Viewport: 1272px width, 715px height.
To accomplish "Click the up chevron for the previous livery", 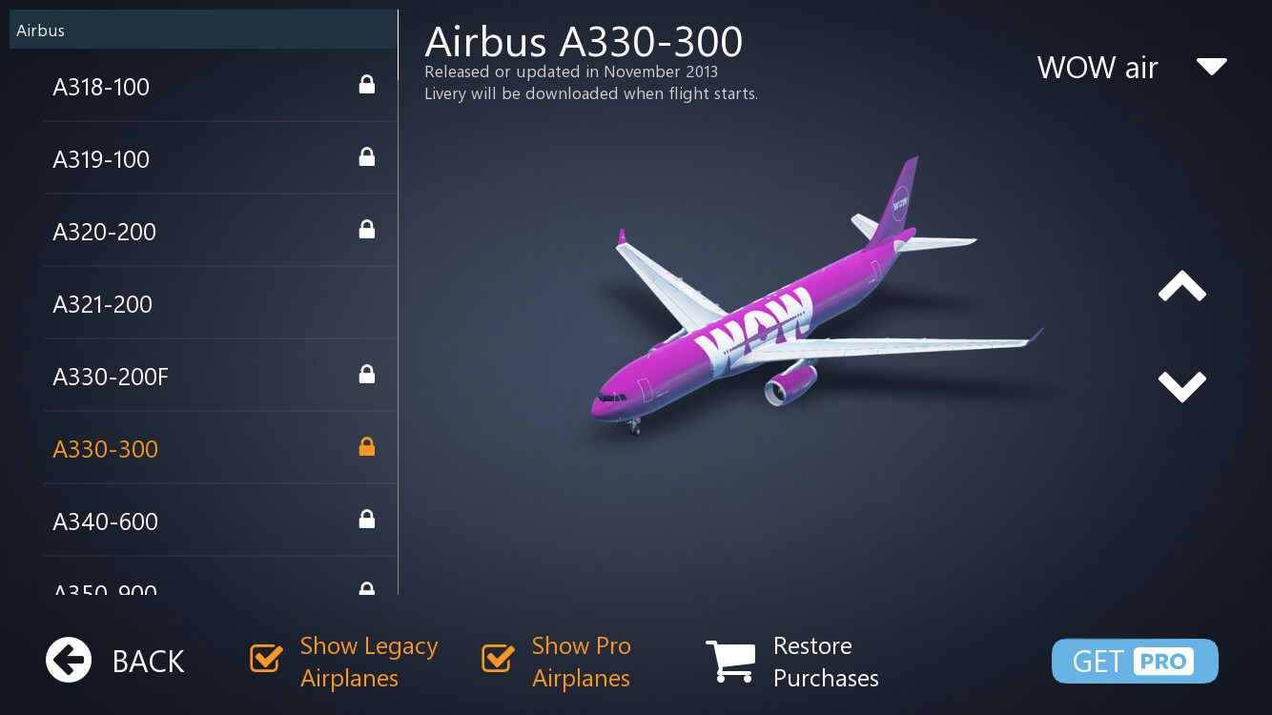I will [x=1182, y=287].
